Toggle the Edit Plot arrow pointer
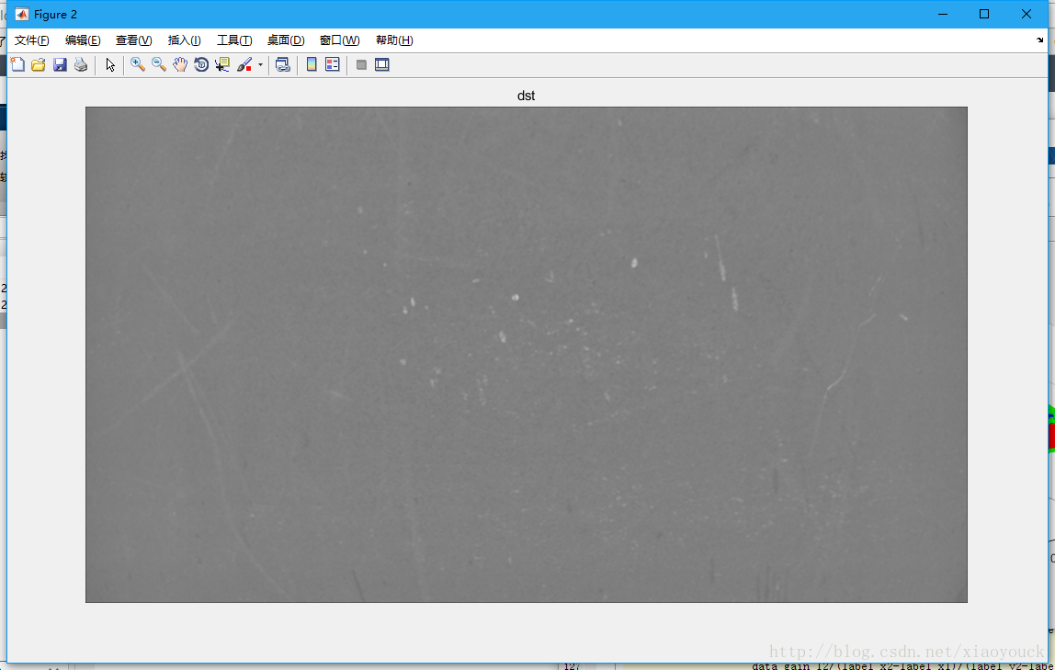 click(110, 64)
